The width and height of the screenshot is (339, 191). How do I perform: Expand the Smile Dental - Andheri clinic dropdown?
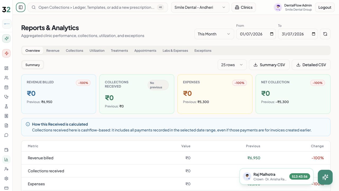(x=200, y=7)
